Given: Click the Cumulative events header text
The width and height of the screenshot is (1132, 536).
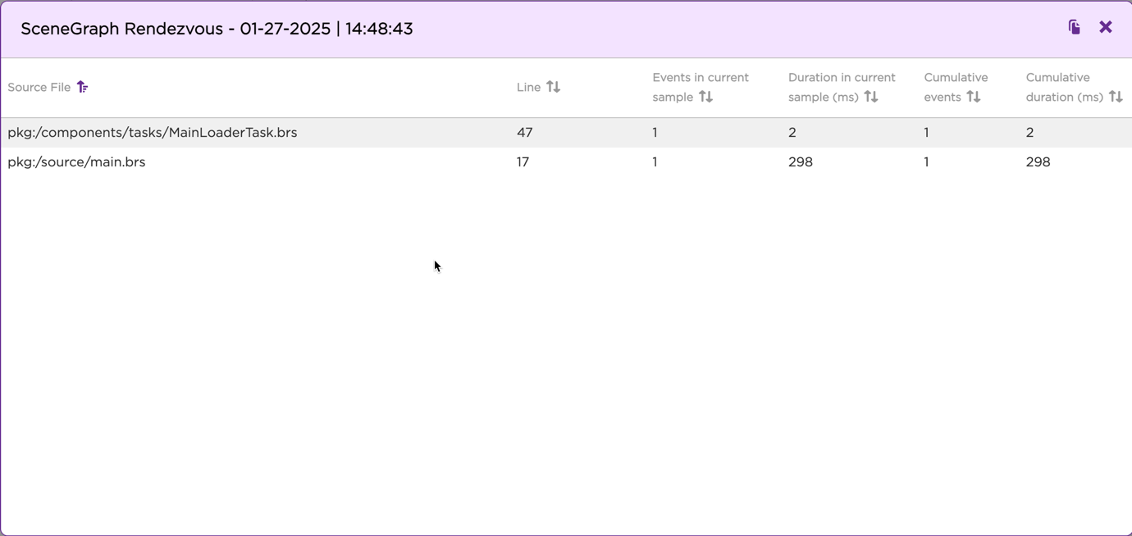Looking at the screenshot, I should 956,78.
